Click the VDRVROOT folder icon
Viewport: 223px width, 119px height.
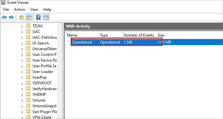pos(28,83)
